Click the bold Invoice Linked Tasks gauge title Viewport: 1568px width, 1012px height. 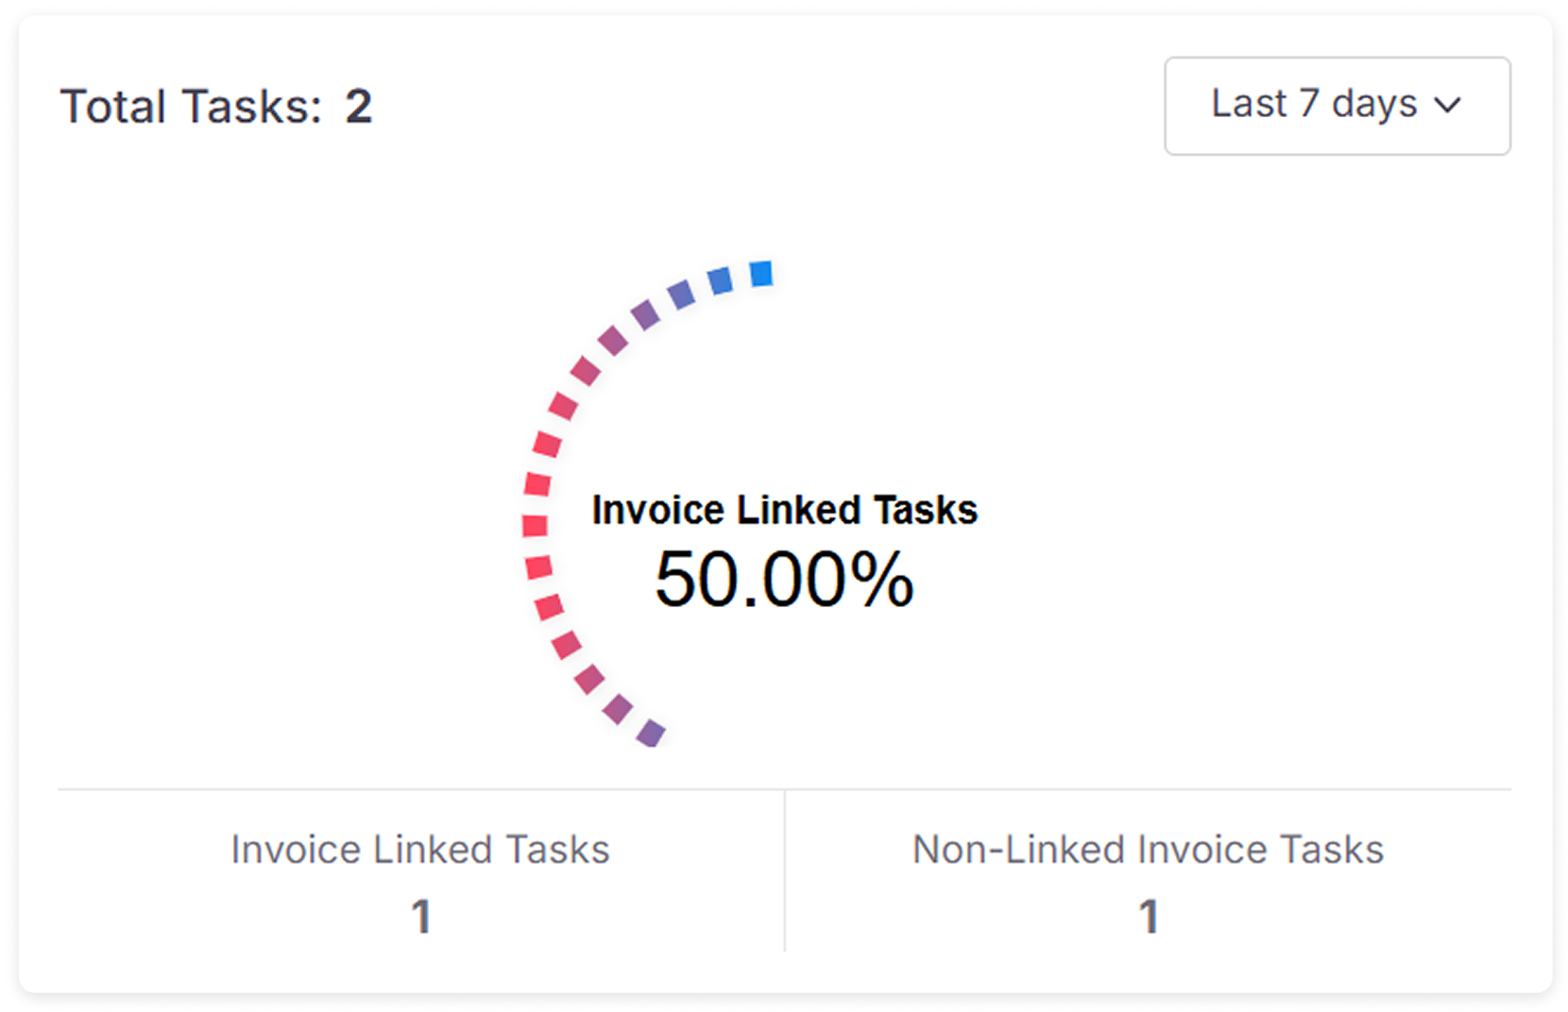coord(784,510)
